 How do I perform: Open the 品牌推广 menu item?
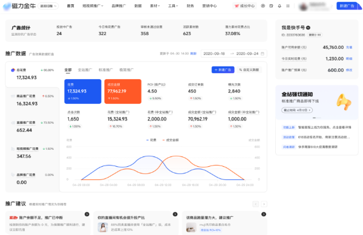click(119, 6)
